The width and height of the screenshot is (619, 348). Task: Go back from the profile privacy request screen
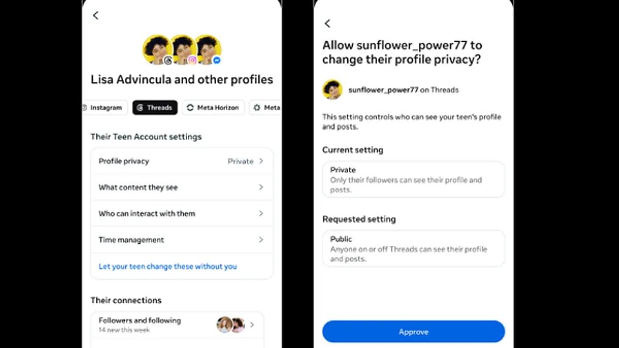click(x=327, y=23)
